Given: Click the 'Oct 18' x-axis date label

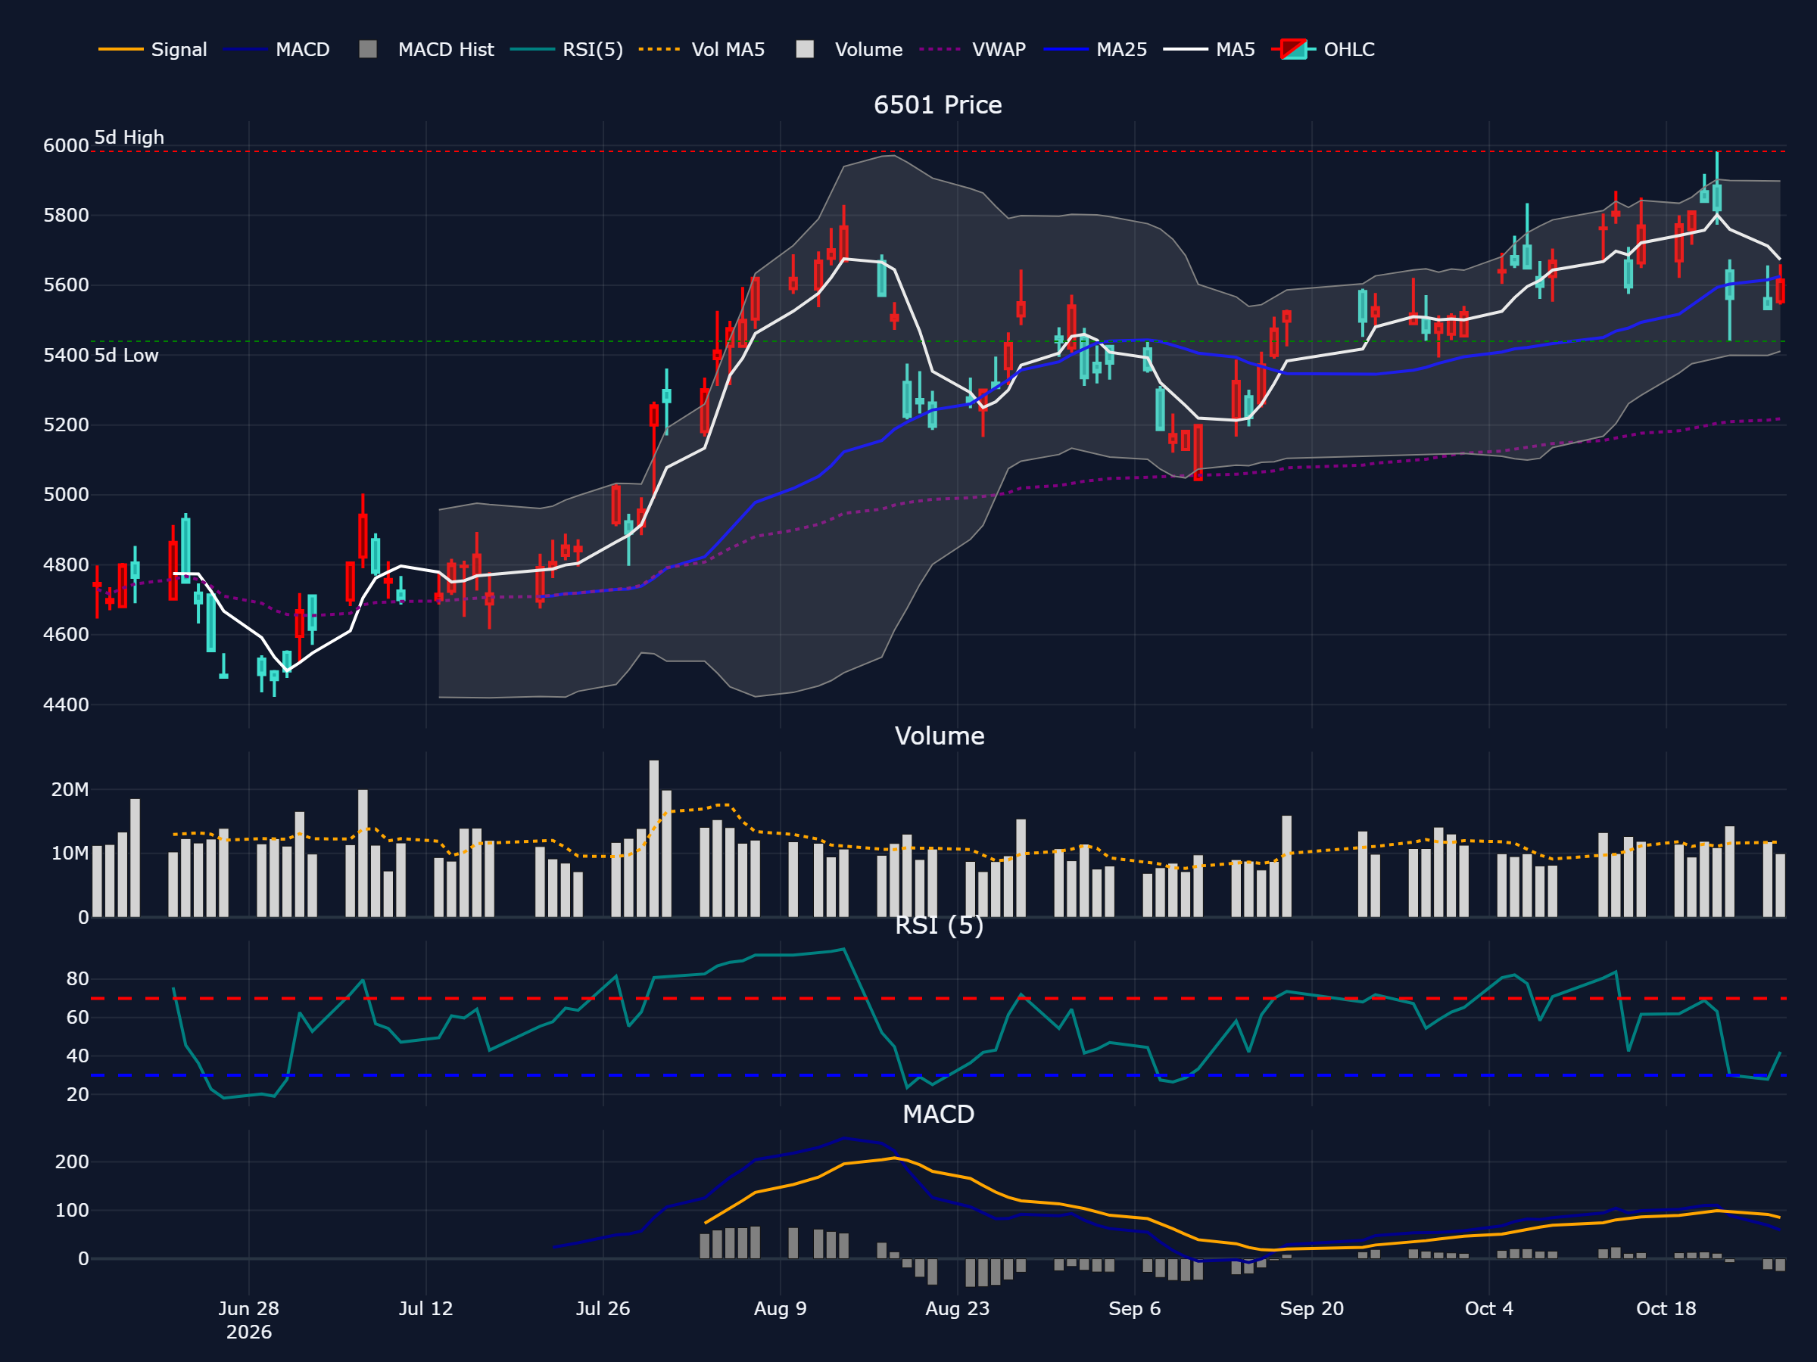Looking at the screenshot, I should click(1666, 1308).
